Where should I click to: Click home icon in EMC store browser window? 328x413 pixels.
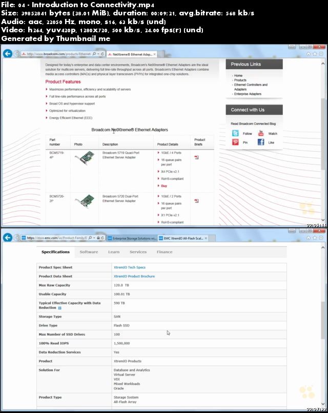tap(309, 238)
